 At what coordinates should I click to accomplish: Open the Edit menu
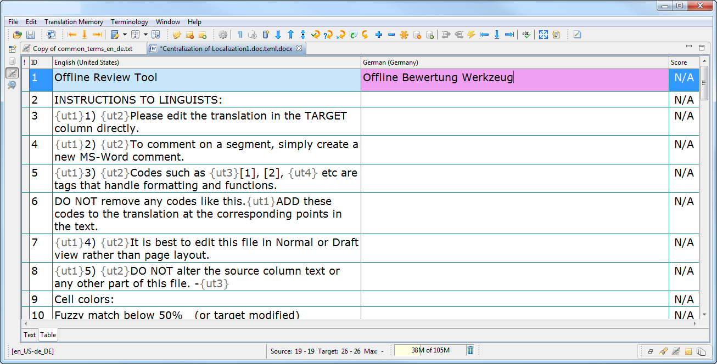31,22
